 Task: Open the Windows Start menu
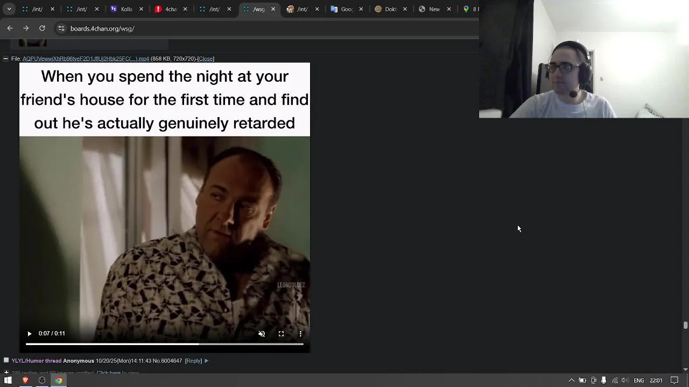tap(8, 381)
